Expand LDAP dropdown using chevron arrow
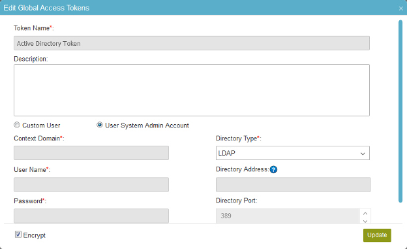The width and height of the screenshot is (407, 249). click(363, 154)
